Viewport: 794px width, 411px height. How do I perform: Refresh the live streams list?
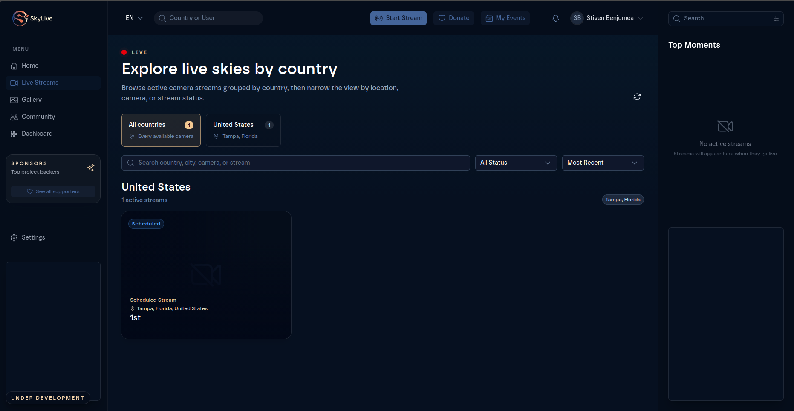click(637, 97)
